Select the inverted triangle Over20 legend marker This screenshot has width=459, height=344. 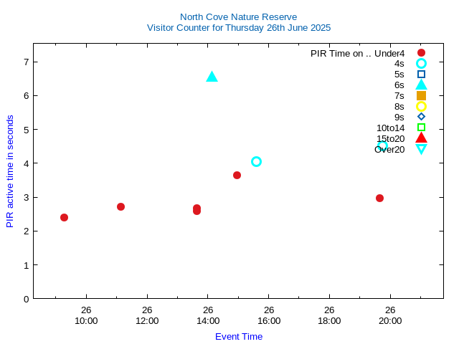tap(421, 149)
